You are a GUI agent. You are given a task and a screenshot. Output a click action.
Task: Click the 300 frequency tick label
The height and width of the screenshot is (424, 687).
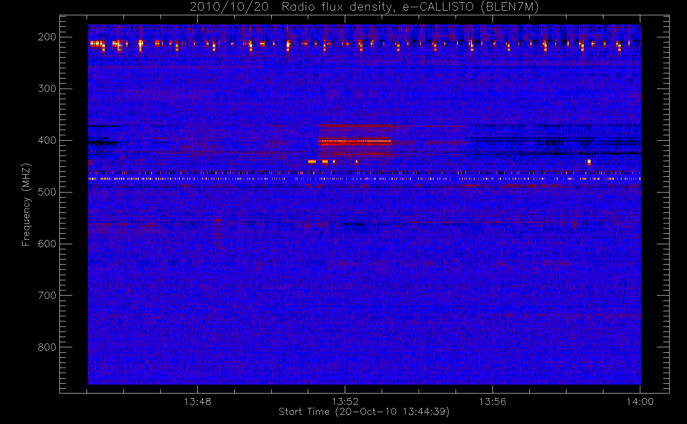click(x=47, y=89)
